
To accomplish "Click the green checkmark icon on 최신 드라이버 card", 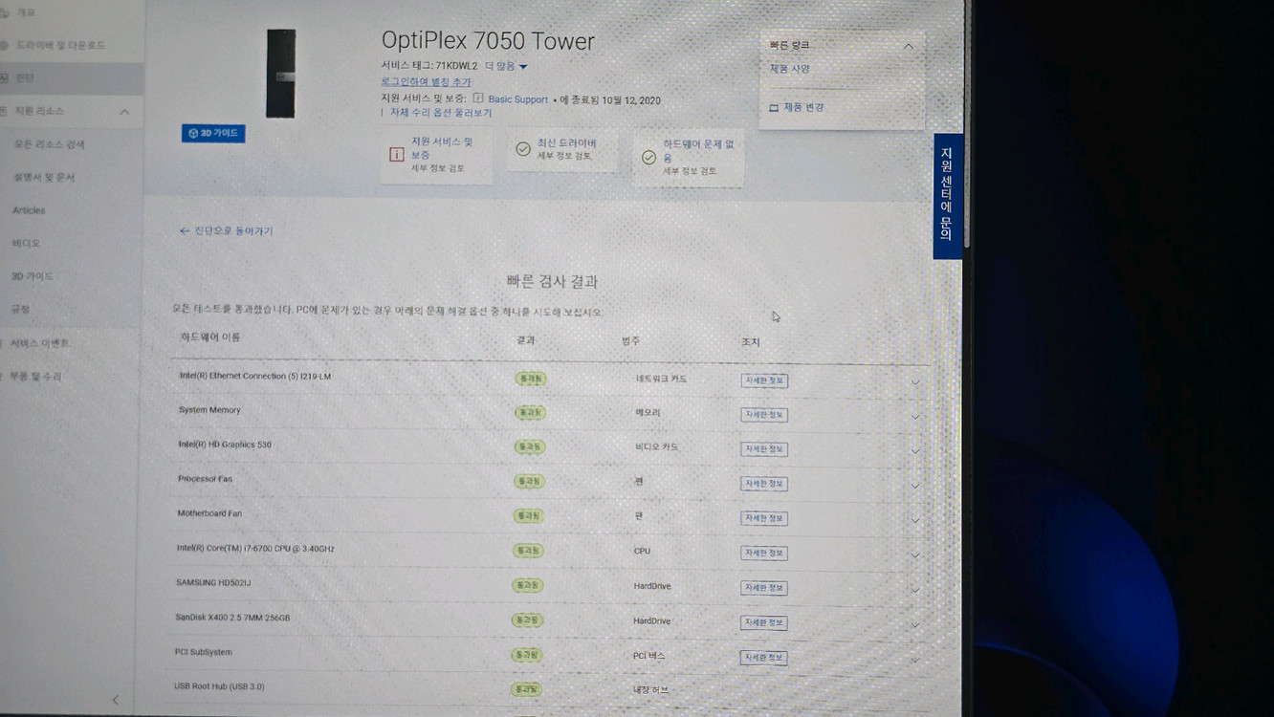I will pos(522,149).
